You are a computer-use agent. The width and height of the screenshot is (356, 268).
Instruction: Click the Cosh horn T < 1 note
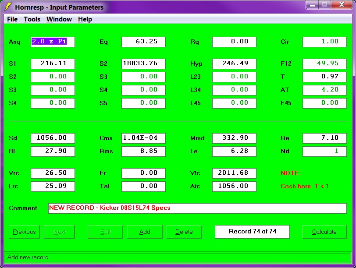point(304,187)
